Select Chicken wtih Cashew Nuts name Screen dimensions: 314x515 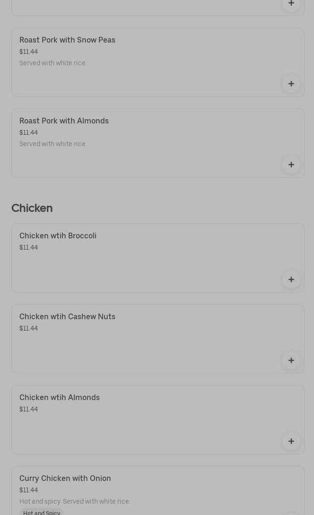pos(67,317)
